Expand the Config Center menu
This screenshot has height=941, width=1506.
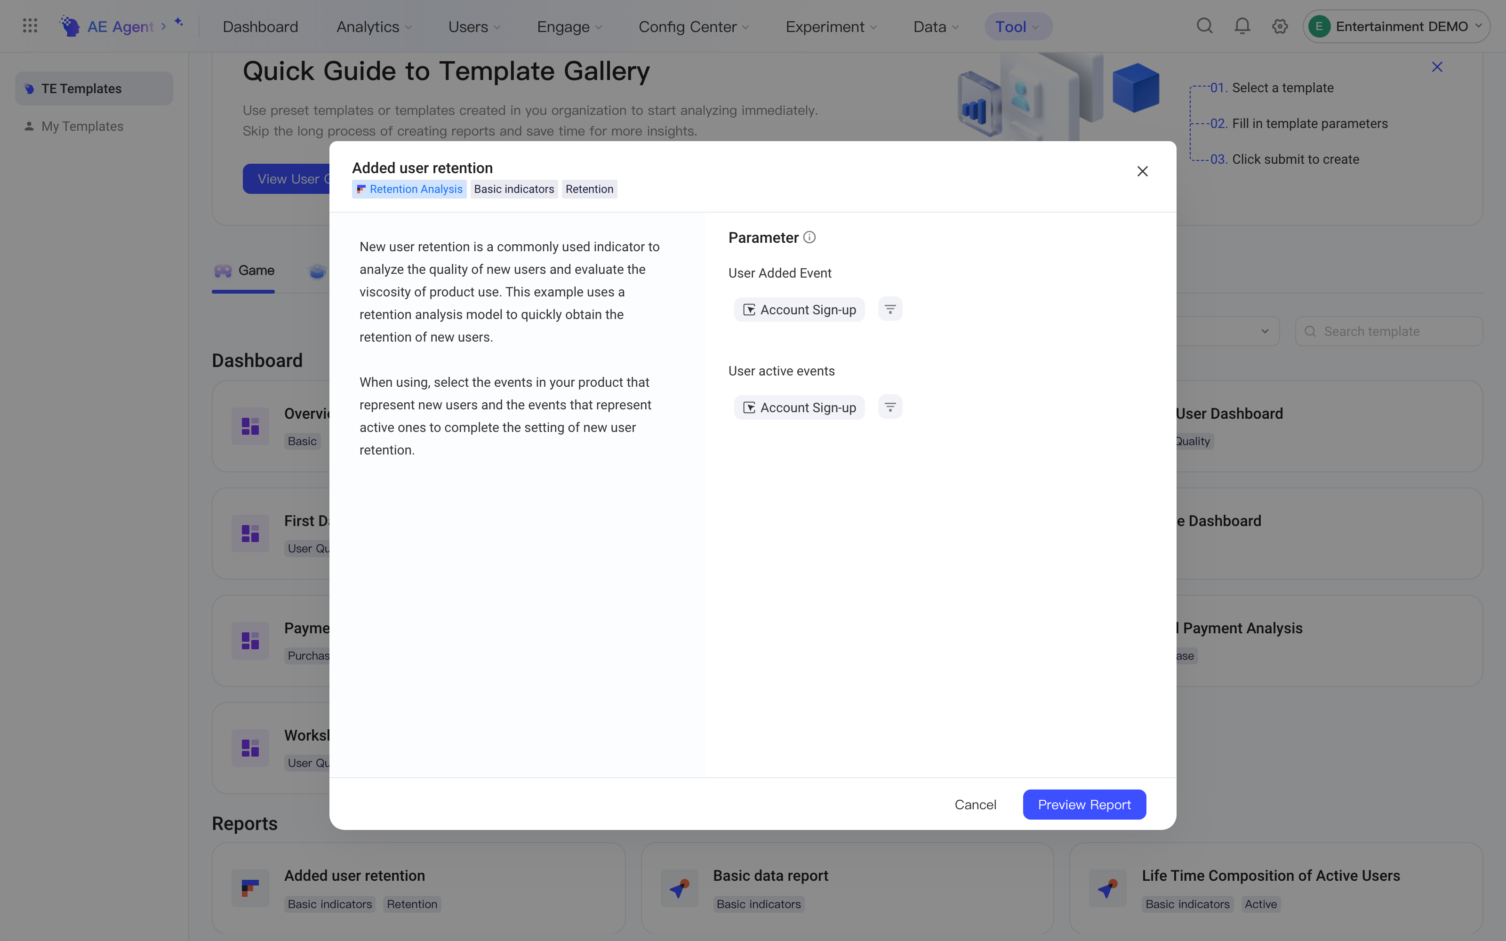[x=693, y=27]
